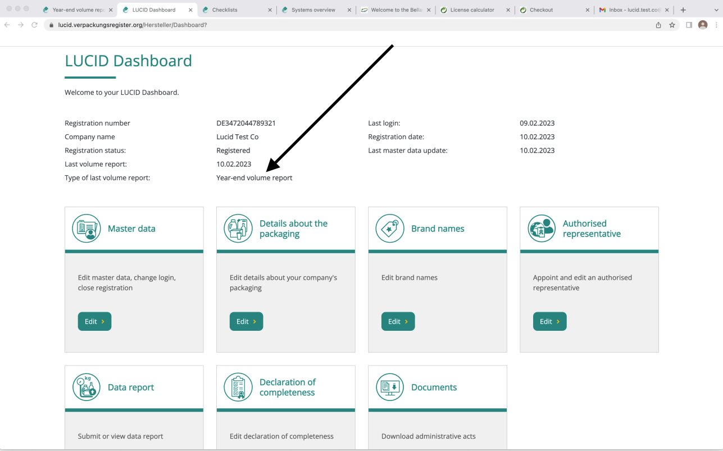This screenshot has width=723, height=451.
Task: Go forward with the browser forward arrow
Action: [x=21, y=25]
